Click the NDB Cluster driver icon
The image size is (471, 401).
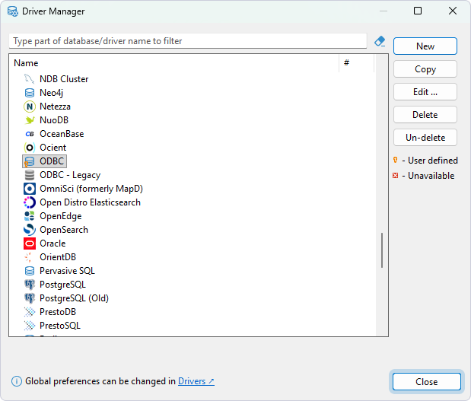tap(30, 79)
